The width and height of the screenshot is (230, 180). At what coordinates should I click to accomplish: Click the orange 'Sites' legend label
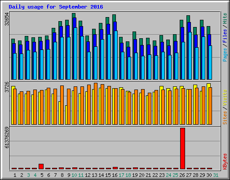(x=225, y=118)
